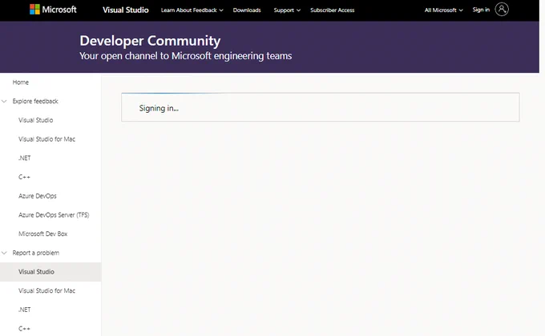The height and width of the screenshot is (336, 545).
Task: Select the Explore feedback heading
Action: point(35,102)
